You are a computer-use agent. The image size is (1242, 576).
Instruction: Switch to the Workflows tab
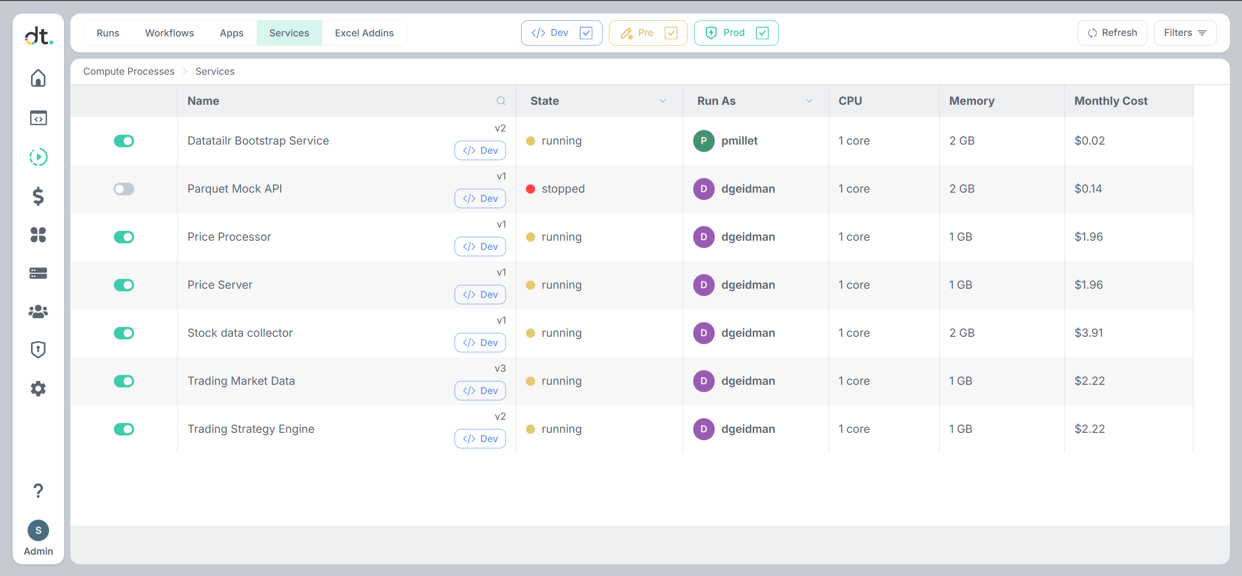point(169,33)
